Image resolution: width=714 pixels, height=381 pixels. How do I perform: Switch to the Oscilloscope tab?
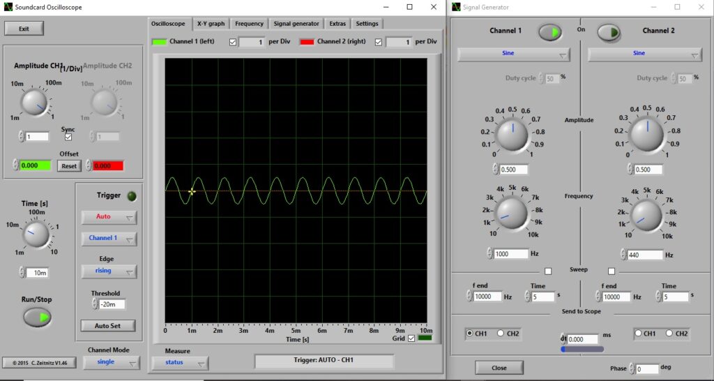click(169, 24)
